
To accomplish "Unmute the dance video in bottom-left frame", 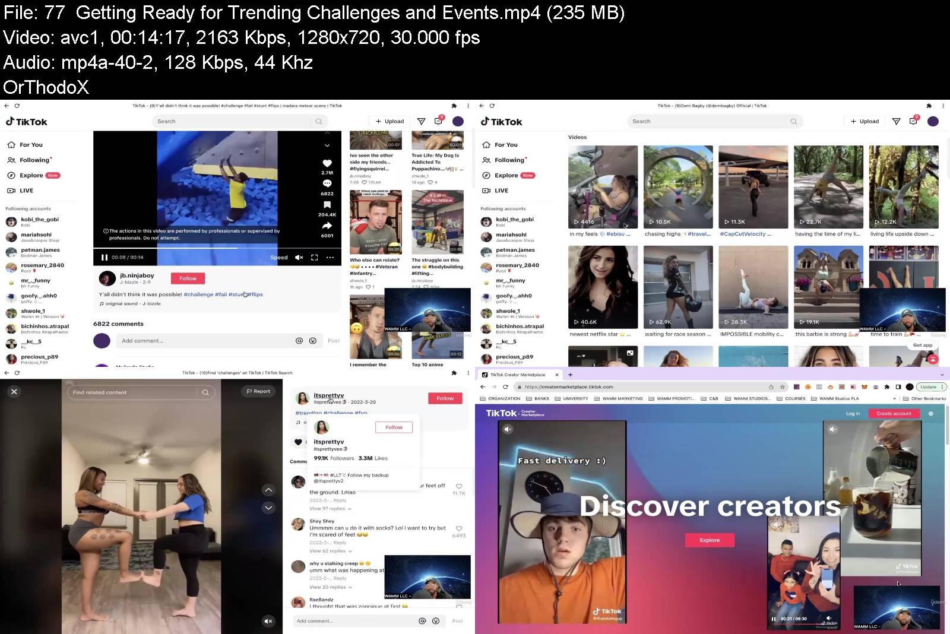I will [x=268, y=621].
